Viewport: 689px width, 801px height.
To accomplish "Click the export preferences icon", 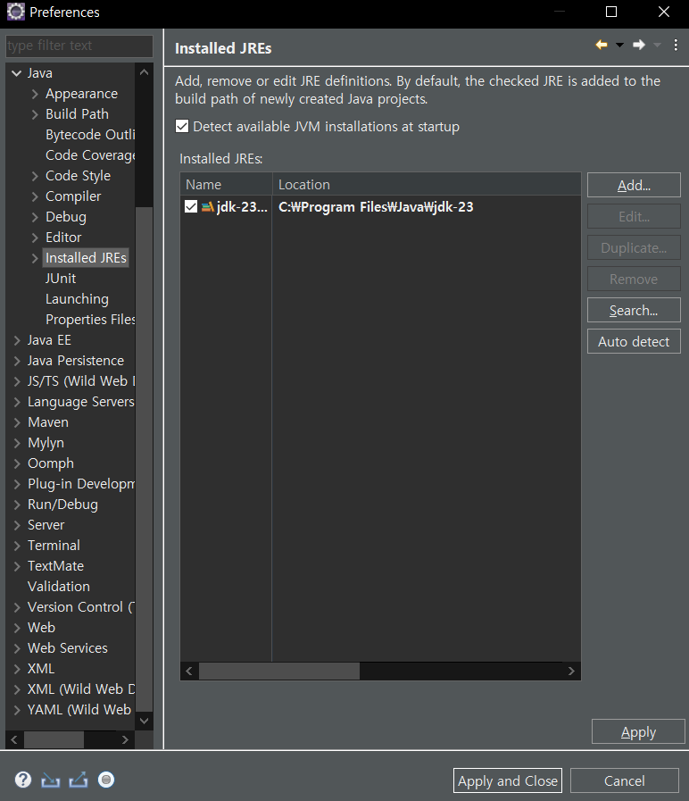I will click(79, 780).
